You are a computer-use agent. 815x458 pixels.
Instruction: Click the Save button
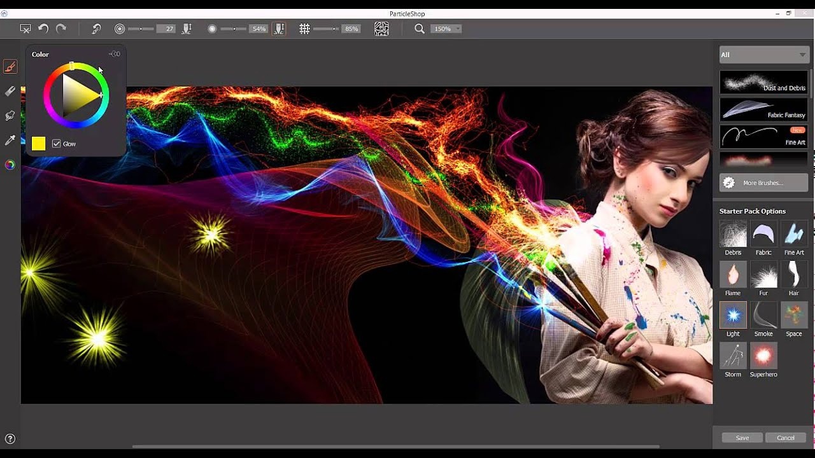click(x=742, y=438)
